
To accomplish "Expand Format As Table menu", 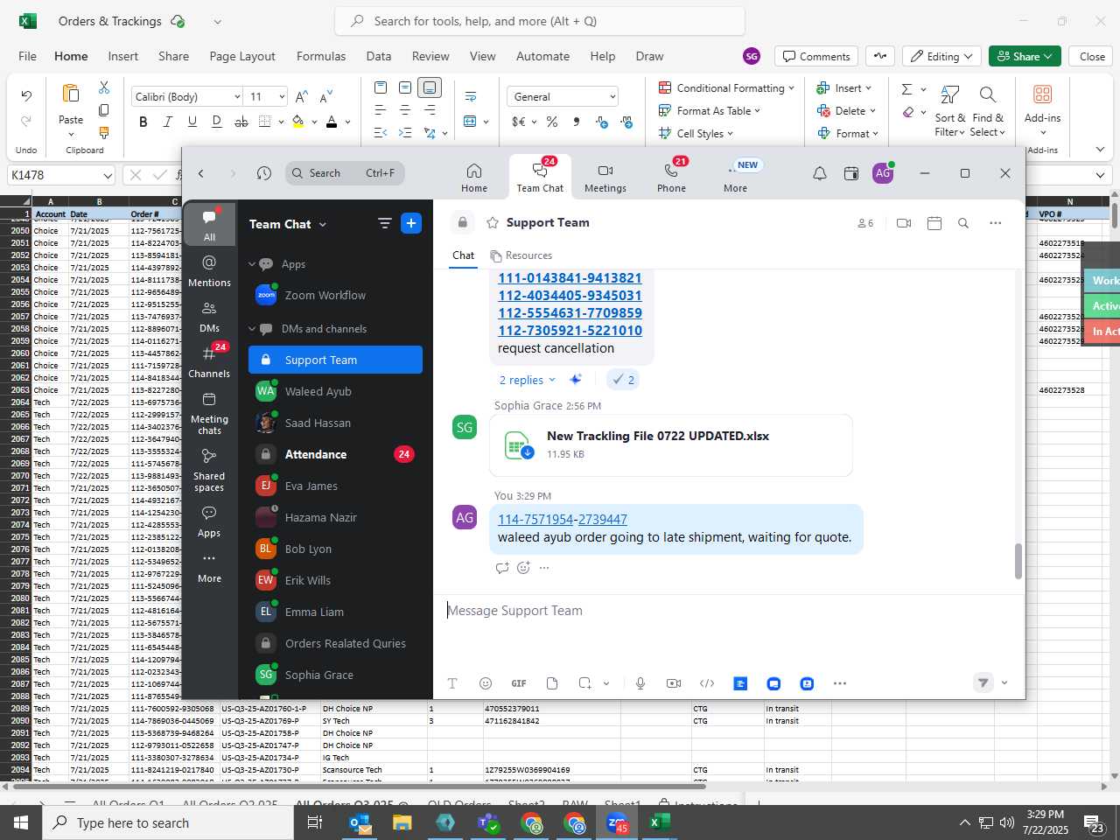I will coord(710,110).
